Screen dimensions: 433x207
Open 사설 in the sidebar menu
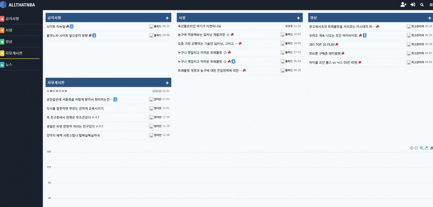pyautogui.click(x=9, y=30)
